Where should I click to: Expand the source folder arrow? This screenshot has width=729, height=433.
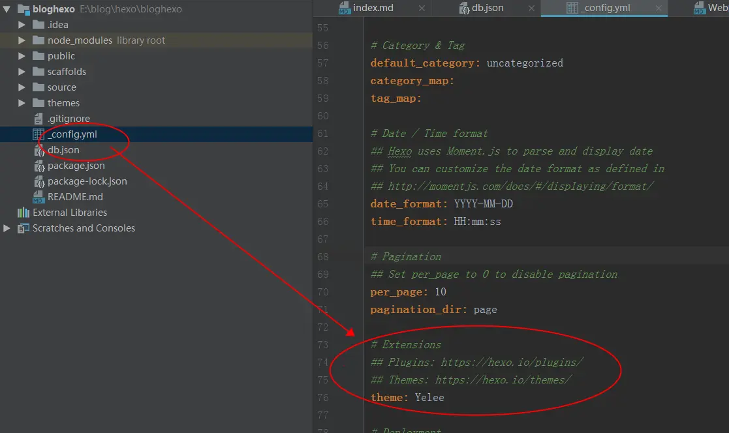(x=22, y=87)
